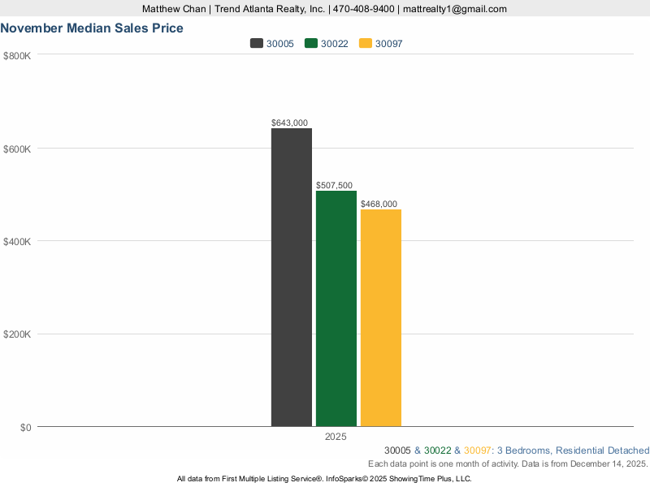Select the green 30022 bar
650x487 pixels.
pyautogui.click(x=336, y=308)
